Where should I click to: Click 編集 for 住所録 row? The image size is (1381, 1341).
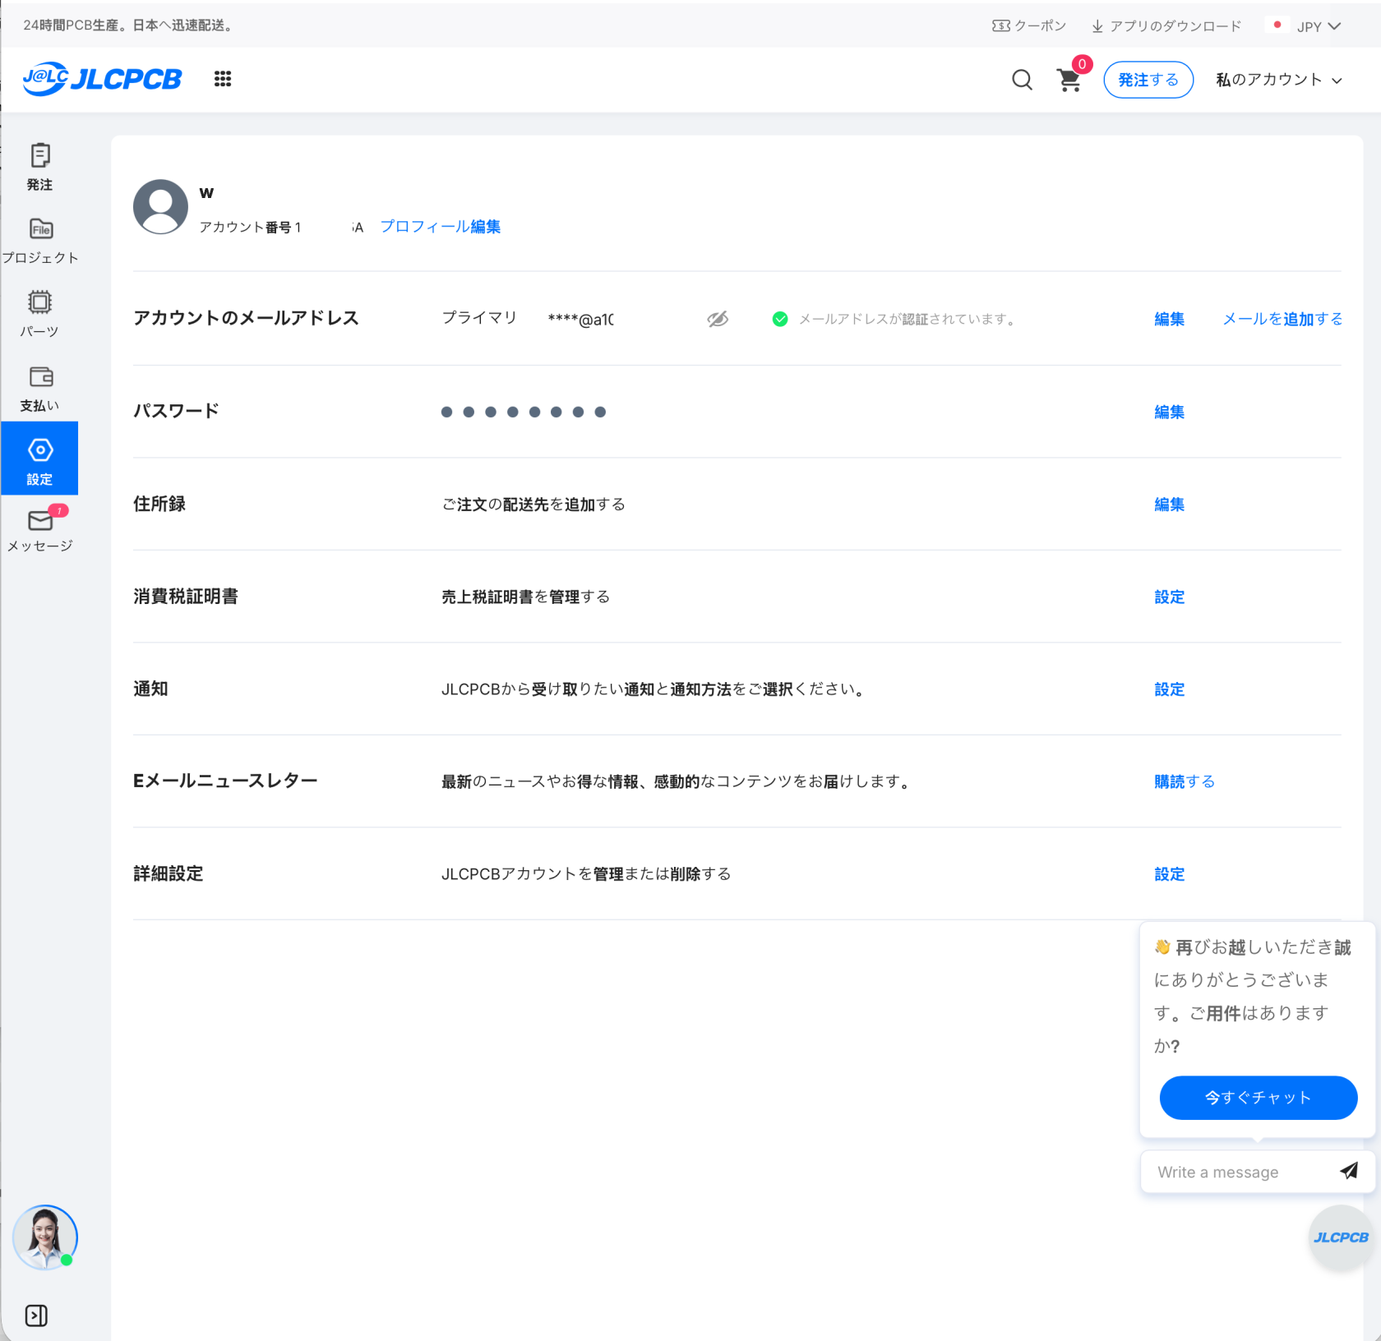(x=1169, y=505)
